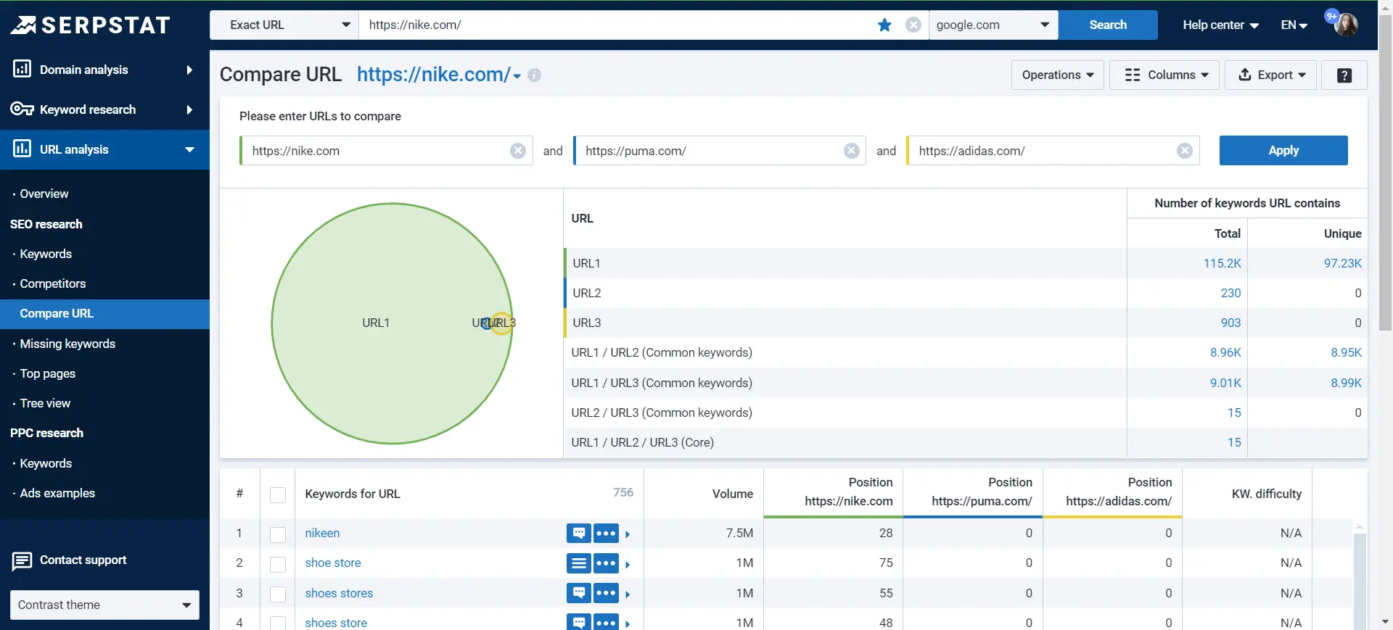Open list icon for shoe store keyword
The width and height of the screenshot is (1393, 630).
click(579, 563)
